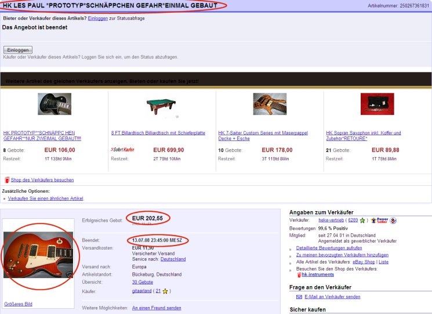The width and height of the screenshot is (432, 314).
Task: Open the Einloggen link beside Statusabfrage
Action: click(97, 19)
